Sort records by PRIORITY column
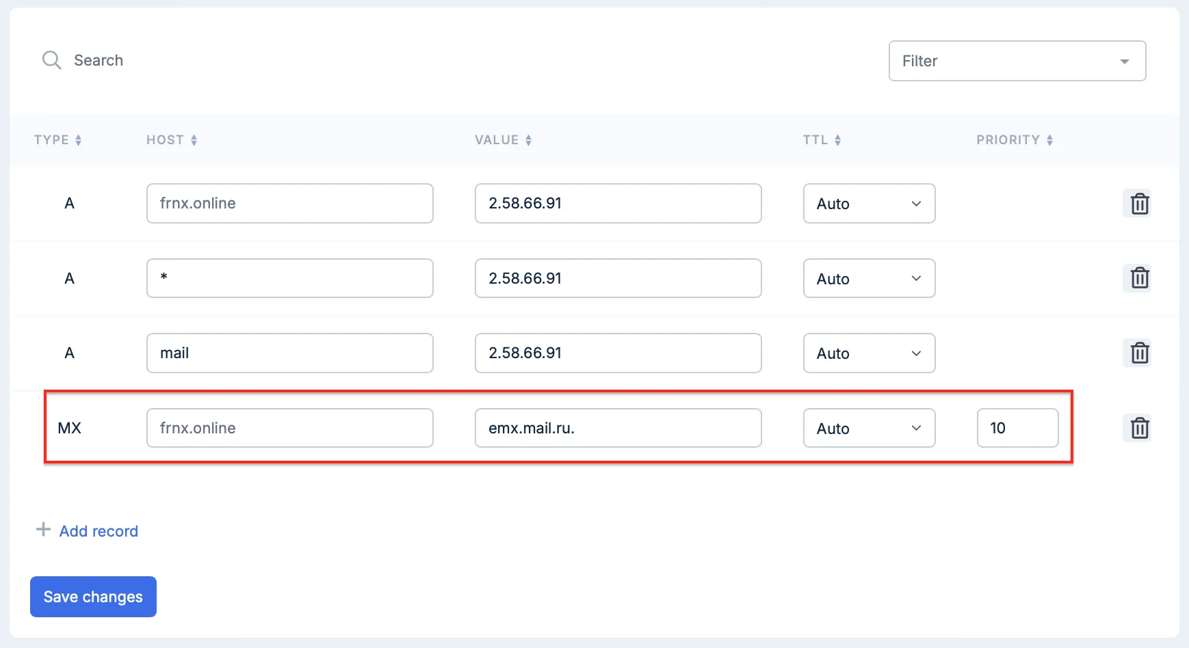1189x648 pixels. [x=1015, y=140]
